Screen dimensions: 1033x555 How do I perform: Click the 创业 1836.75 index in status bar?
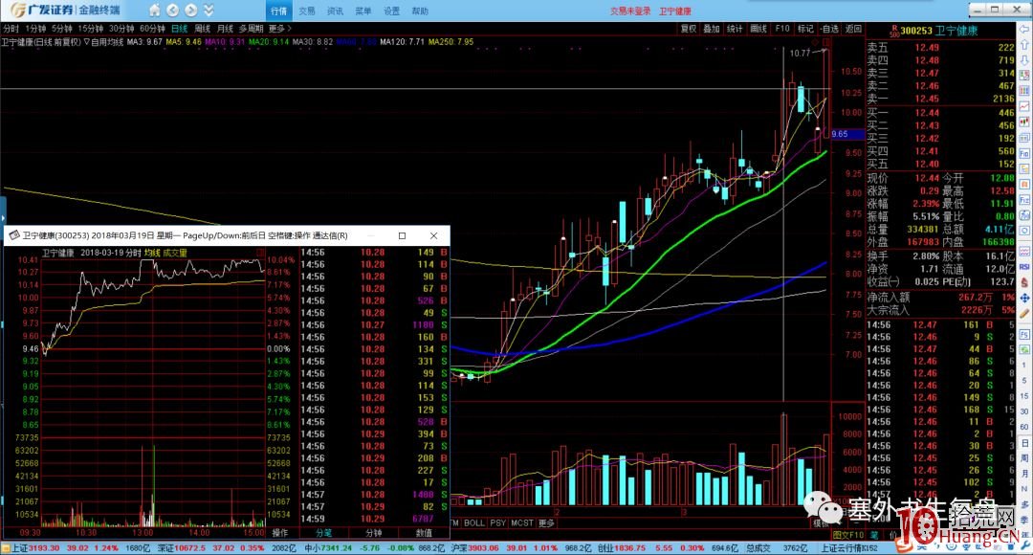622,548
